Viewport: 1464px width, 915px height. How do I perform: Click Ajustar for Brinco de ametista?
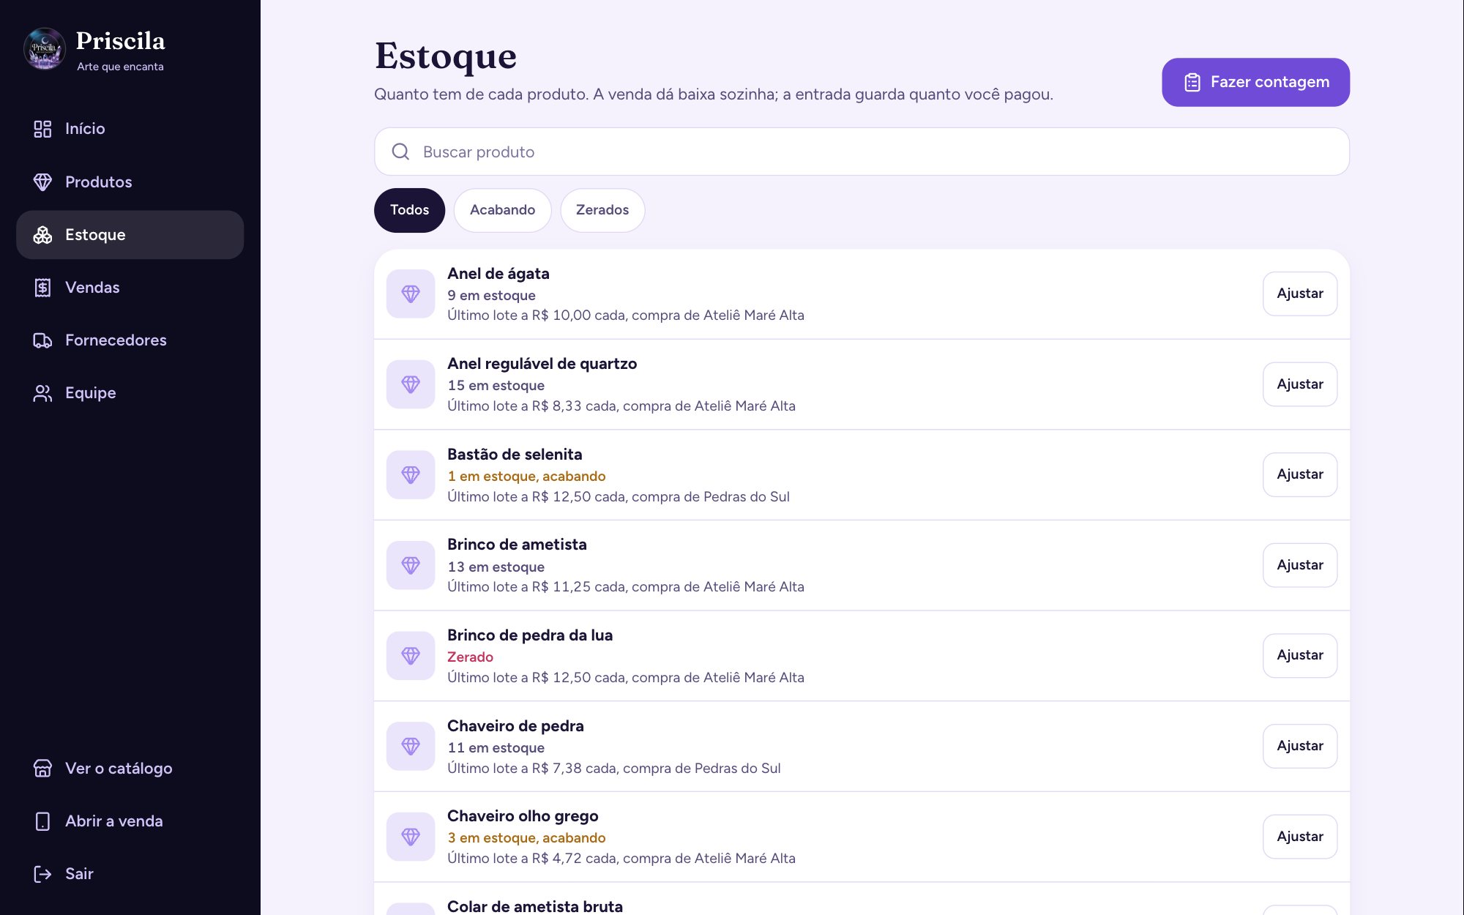(x=1300, y=564)
